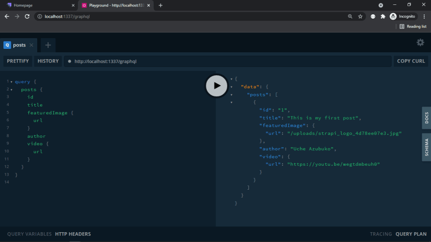Open the tab search dropdown arrow

click(x=381, y=5)
